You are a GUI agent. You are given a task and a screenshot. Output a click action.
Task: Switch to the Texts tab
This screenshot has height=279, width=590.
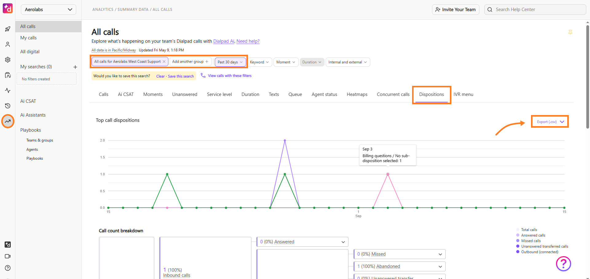click(x=274, y=94)
